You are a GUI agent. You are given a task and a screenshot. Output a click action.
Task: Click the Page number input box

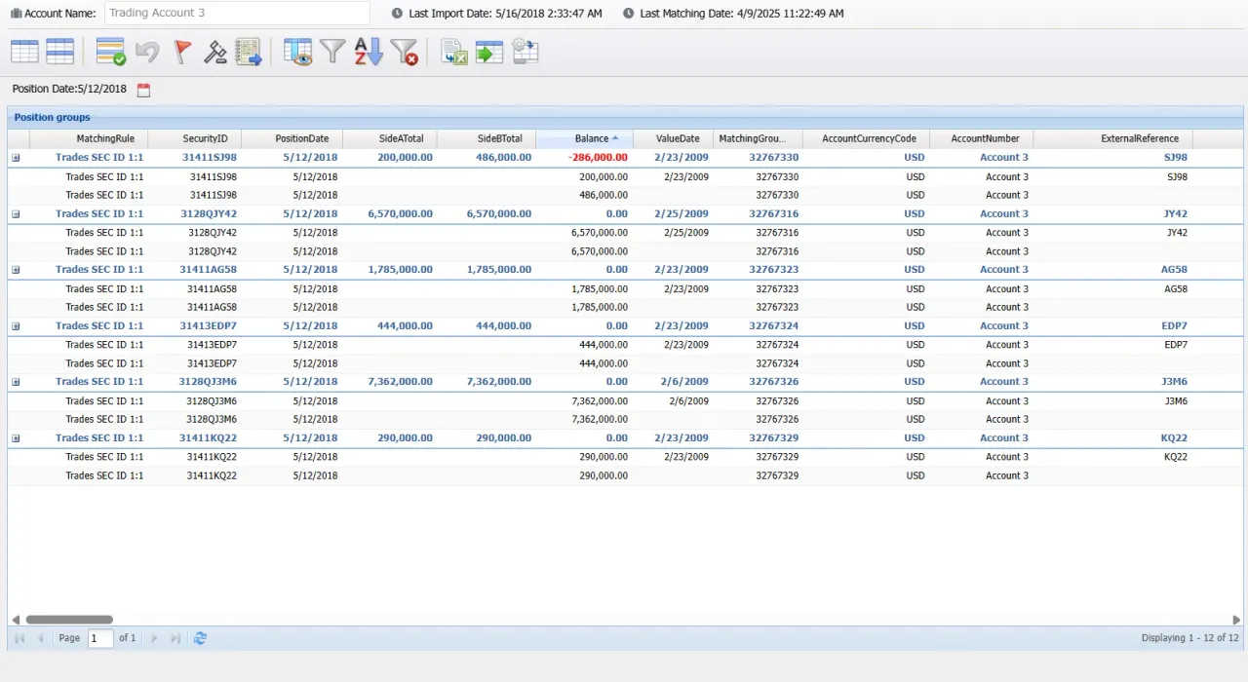pos(100,638)
